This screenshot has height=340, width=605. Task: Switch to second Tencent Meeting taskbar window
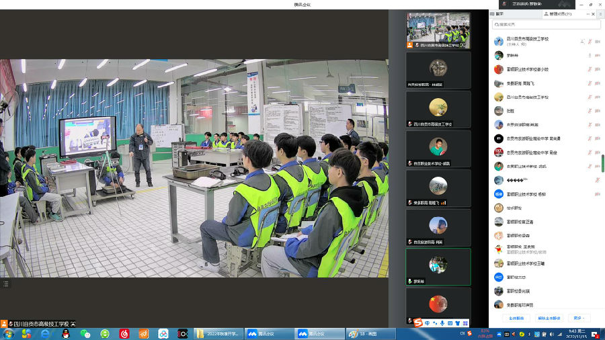click(x=320, y=334)
